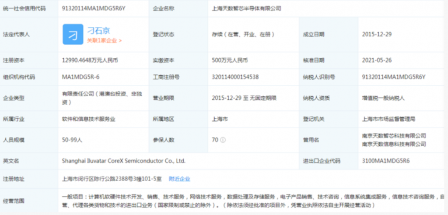Viewport: 448px width, 215px height.
Task: Click the blue 刁 avatar icon
Action: point(73,34)
